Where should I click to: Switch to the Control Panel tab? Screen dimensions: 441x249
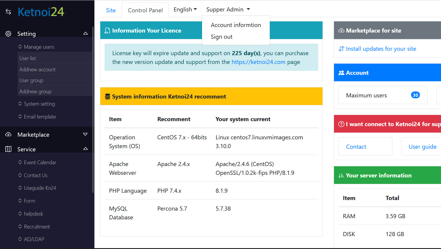click(145, 10)
